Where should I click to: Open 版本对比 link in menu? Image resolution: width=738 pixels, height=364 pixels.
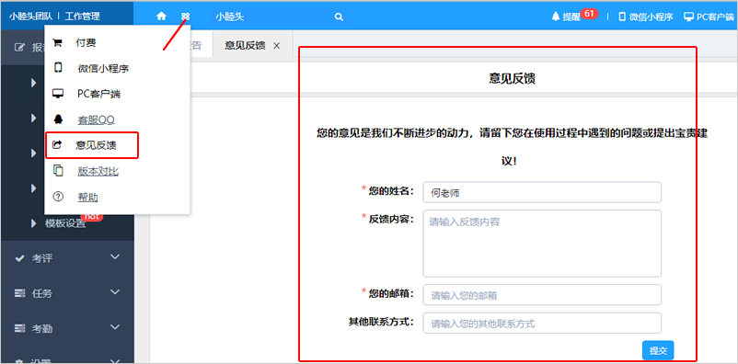(x=98, y=171)
